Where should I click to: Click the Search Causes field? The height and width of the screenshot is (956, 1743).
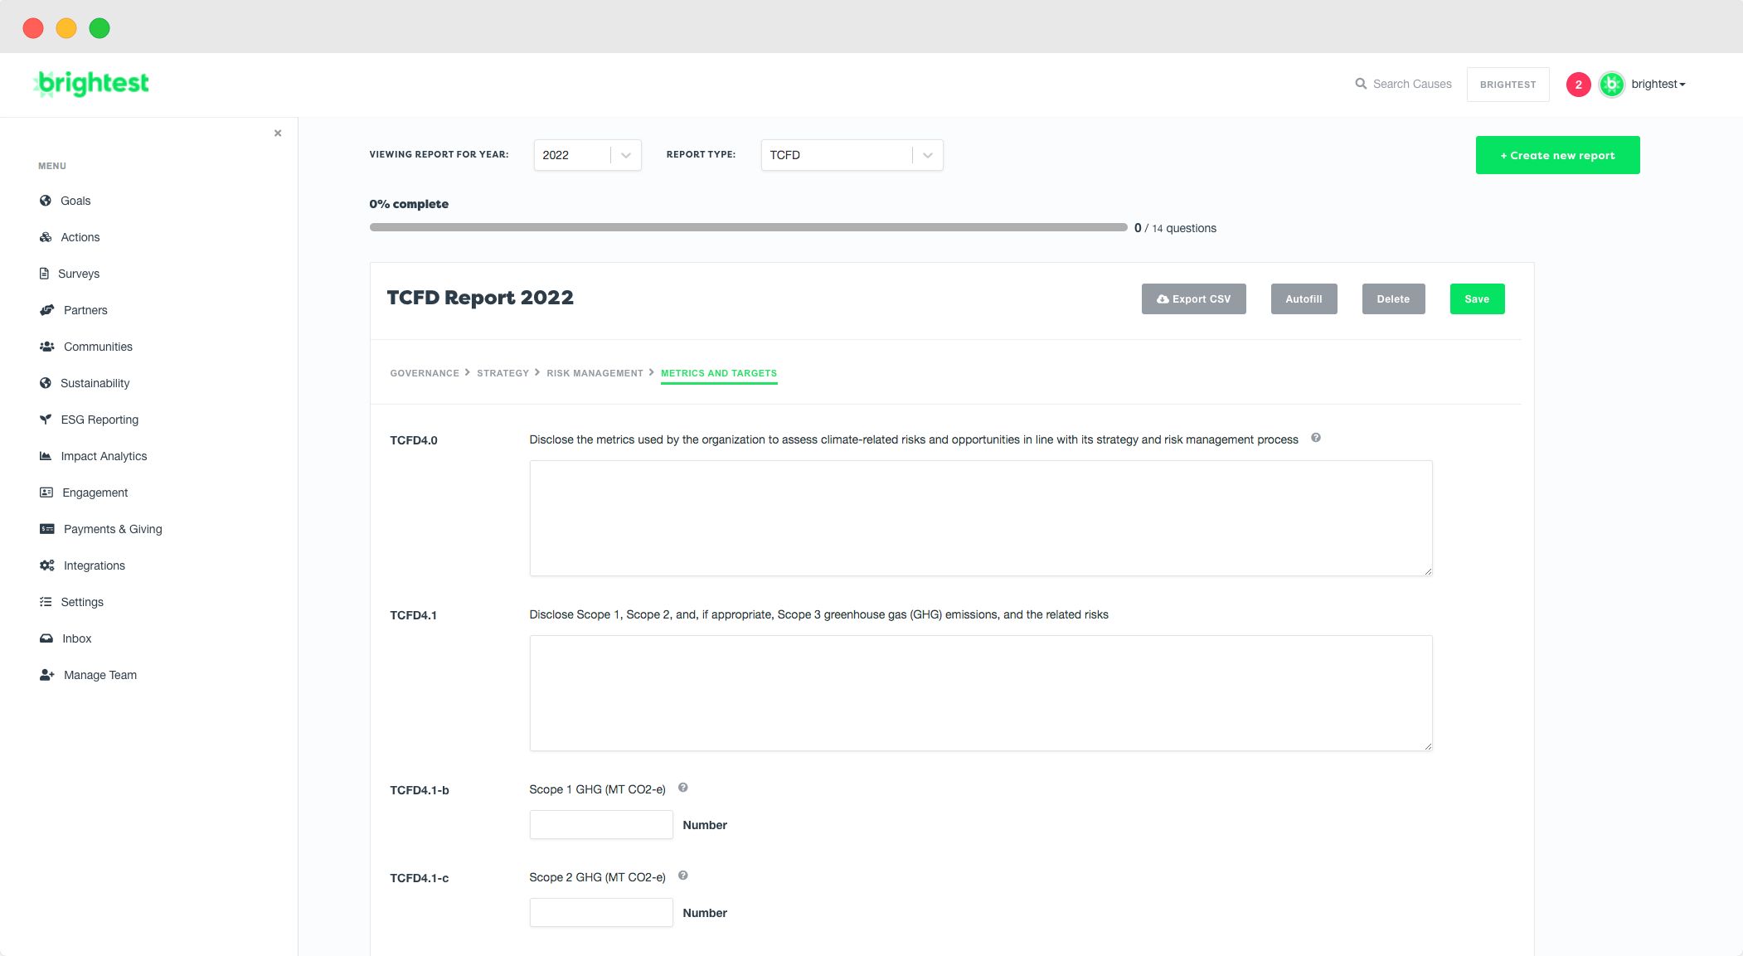point(1412,84)
